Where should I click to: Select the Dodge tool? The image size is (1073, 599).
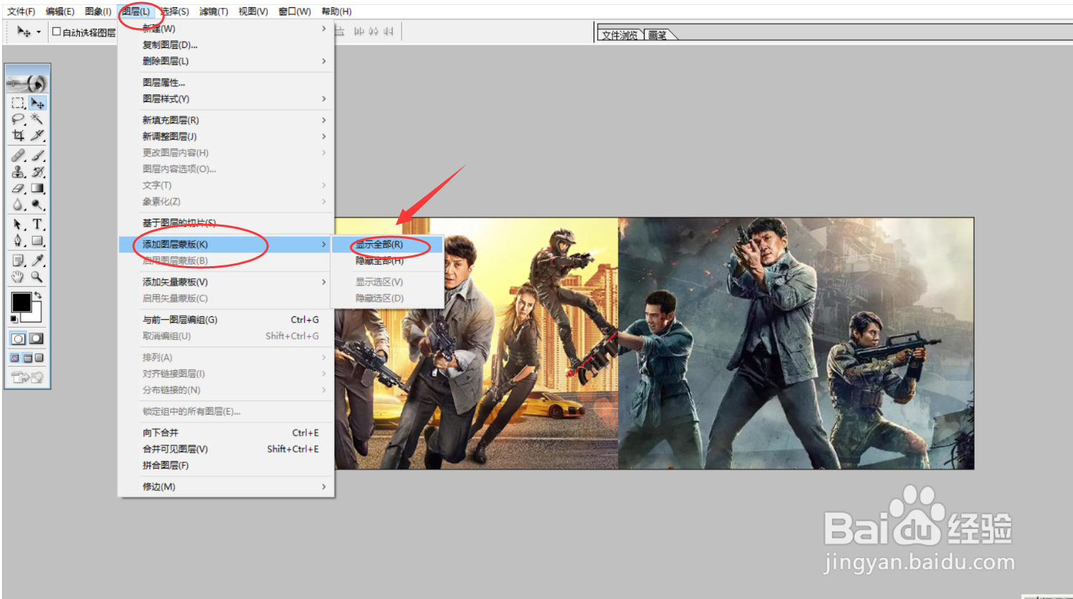click(x=37, y=204)
